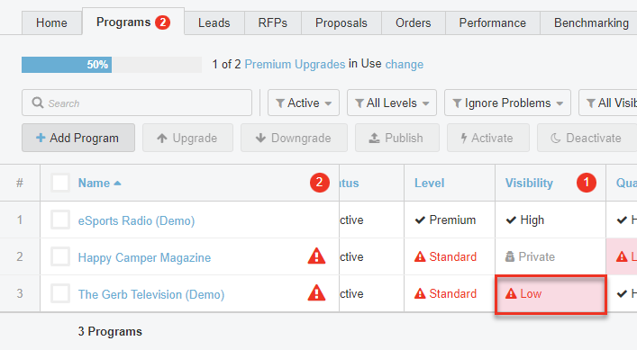Viewport: 637px width, 350px height.
Task: Check The Gerb Television (Demo) row checkbox
Action: coord(60,293)
